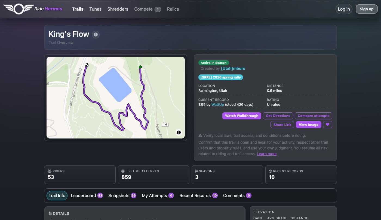Favorite the trail with the heart button
This screenshot has height=220, width=381.
tap(328, 125)
